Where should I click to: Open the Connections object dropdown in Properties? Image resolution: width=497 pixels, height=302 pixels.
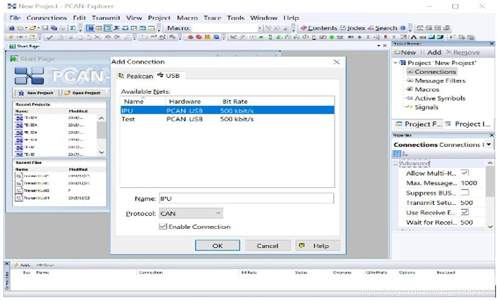489,145
